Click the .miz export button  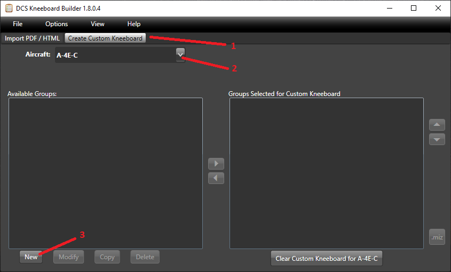tap(437, 237)
